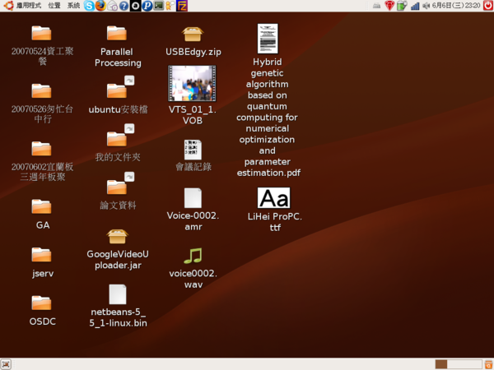Select the 20070524資工聚餐 folder

42,33
